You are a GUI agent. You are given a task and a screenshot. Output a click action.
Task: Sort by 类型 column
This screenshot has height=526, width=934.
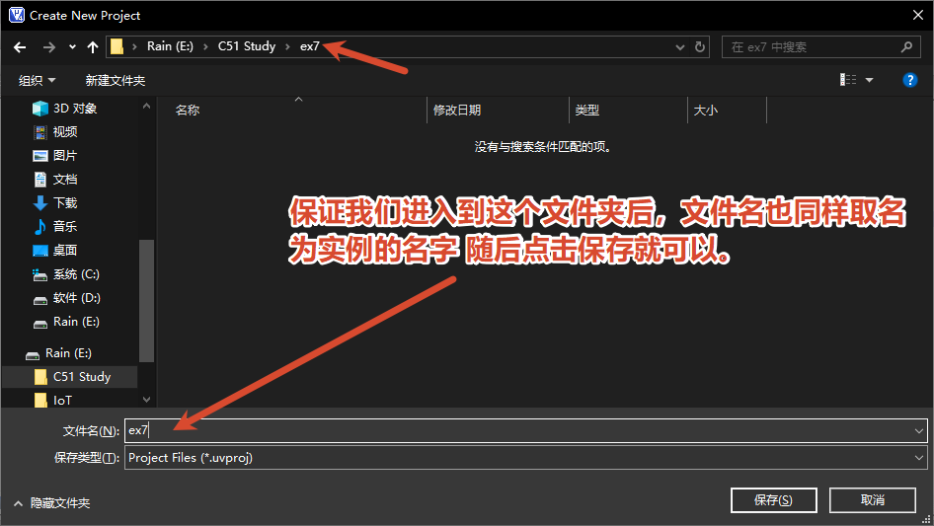click(587, 111)
